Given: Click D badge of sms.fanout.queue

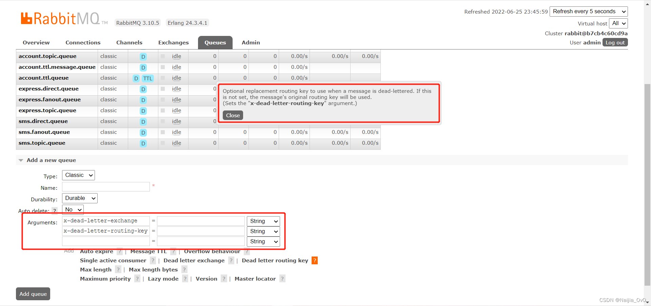Looking at the screenshot, I should (143, 132).
